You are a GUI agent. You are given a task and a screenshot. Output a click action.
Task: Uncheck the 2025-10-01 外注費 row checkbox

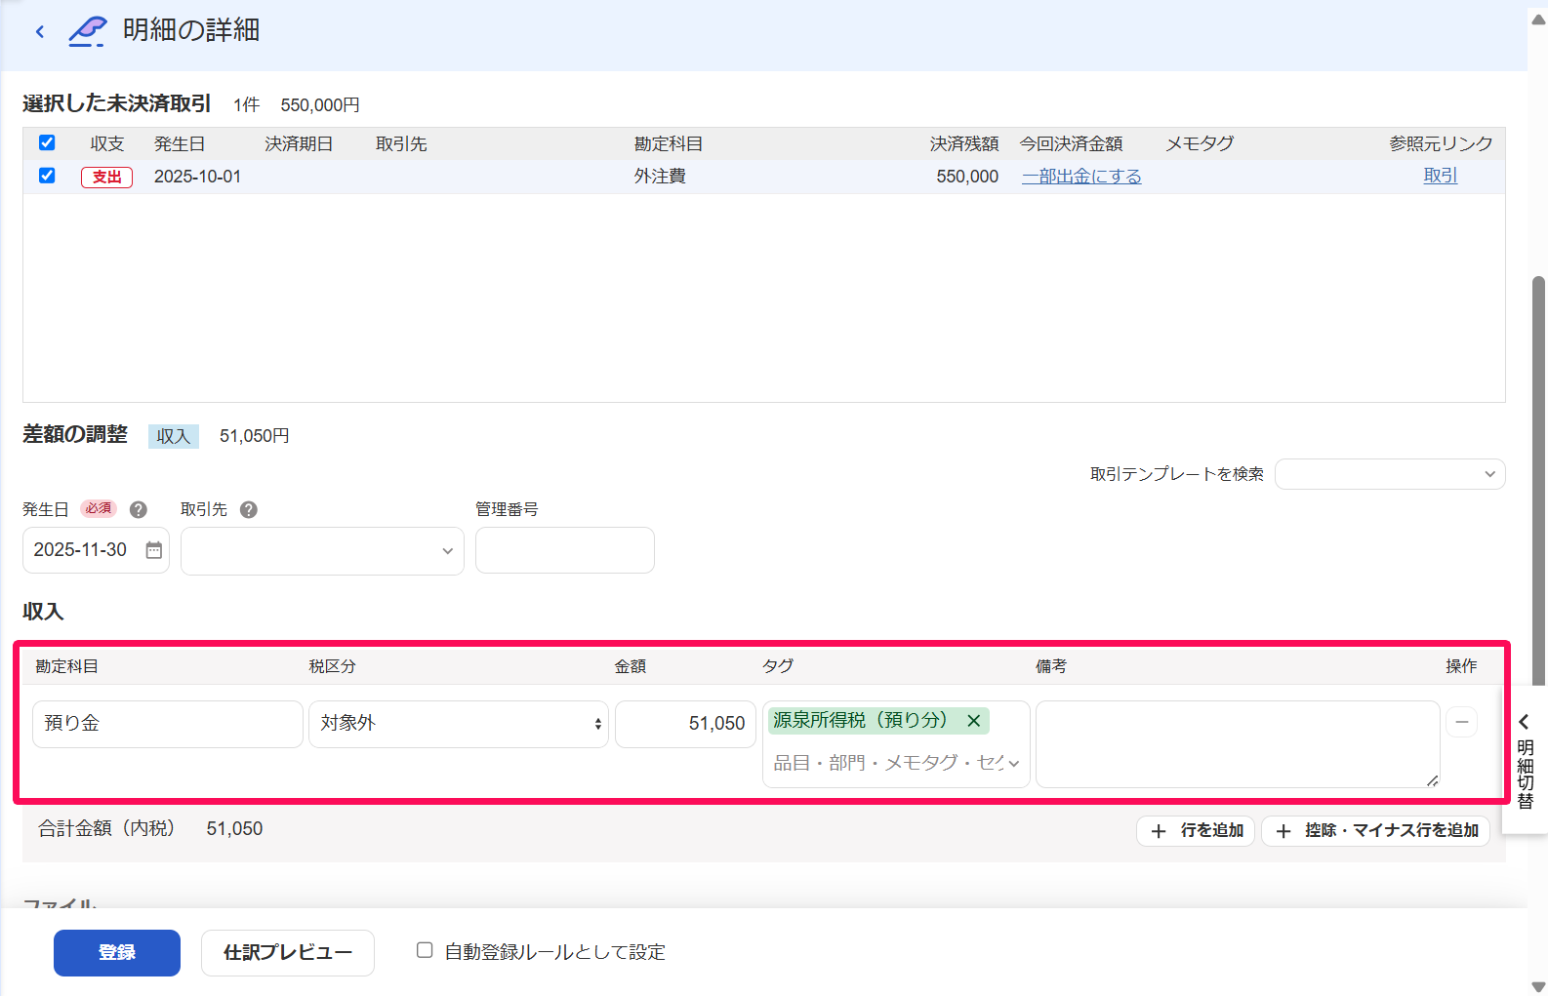pyautogui.click(x=47, y=176)
